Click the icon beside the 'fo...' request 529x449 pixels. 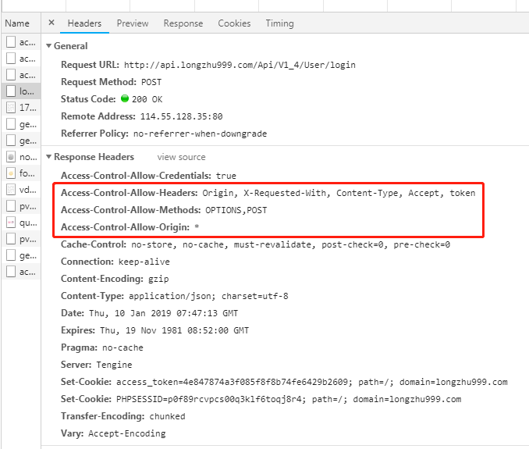point(11,173)
